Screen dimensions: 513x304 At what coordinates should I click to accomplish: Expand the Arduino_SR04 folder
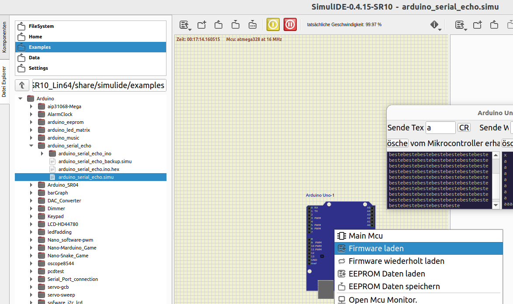tap(31, 184)
